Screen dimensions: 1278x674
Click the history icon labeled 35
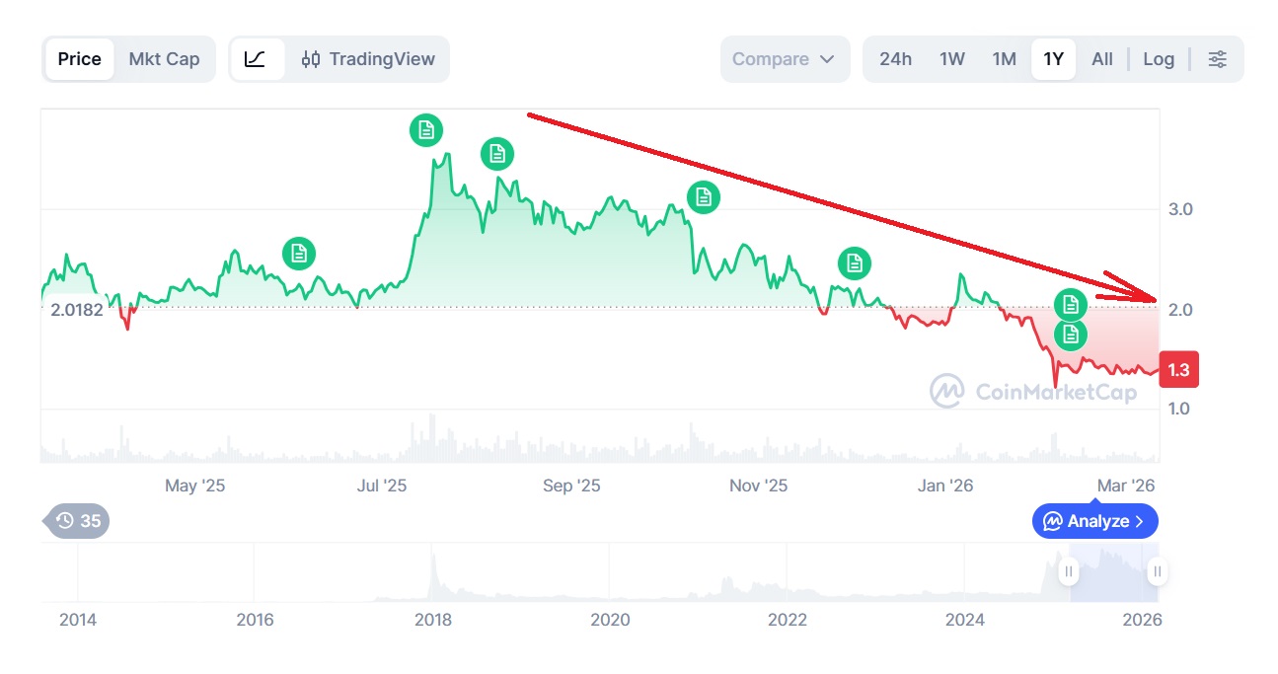click(x=77, y=521)
